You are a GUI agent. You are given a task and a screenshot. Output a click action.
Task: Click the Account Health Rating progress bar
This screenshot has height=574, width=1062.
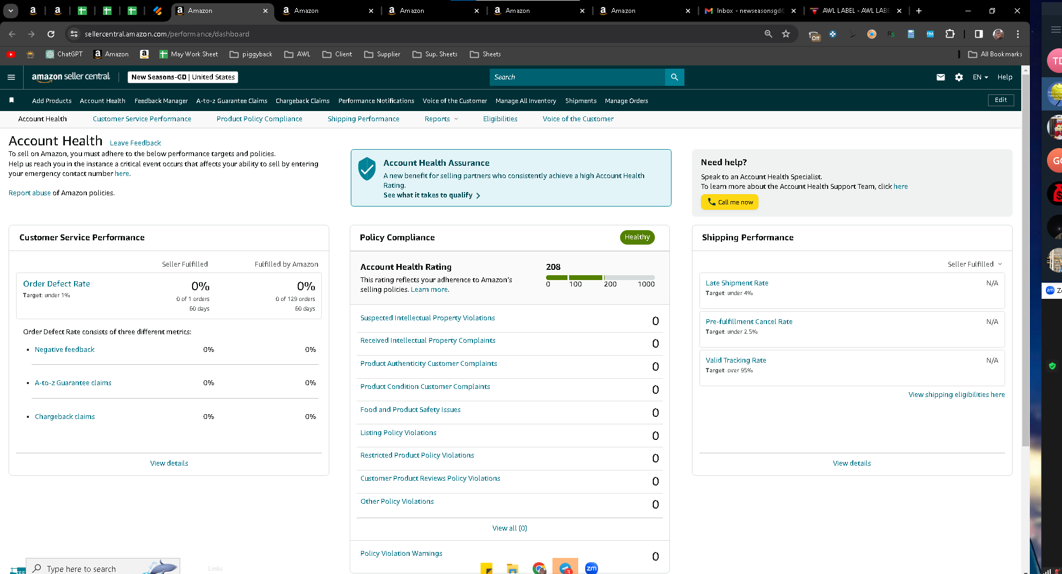(600, 277)
